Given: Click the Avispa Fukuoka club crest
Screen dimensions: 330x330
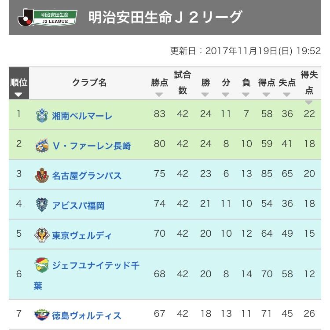Looking at the screenshot, I should (x=42, y=205).
